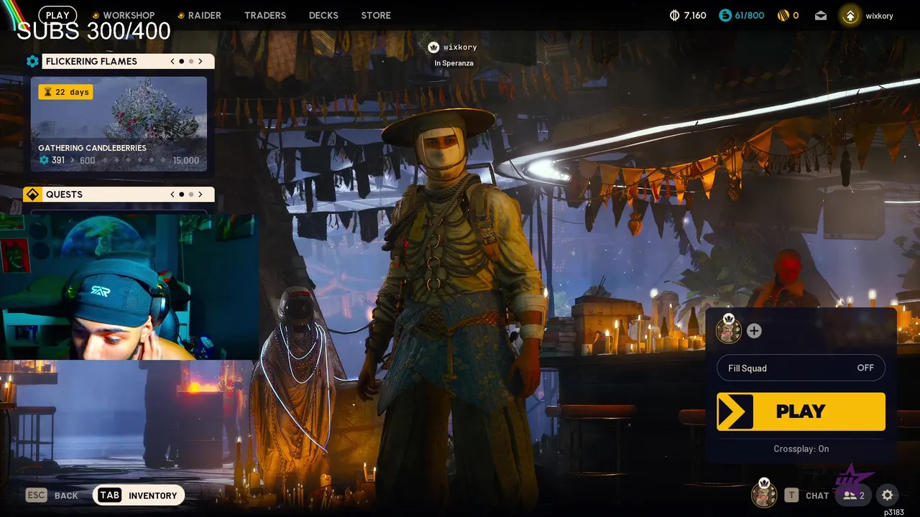920x517 pixels.
Task: Go to previous Quests page
Action: point(172,195)
